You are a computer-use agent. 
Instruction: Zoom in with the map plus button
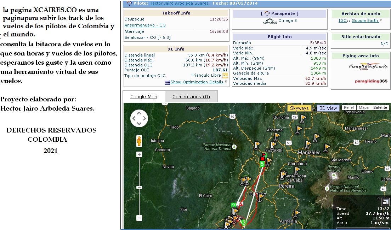139,154
